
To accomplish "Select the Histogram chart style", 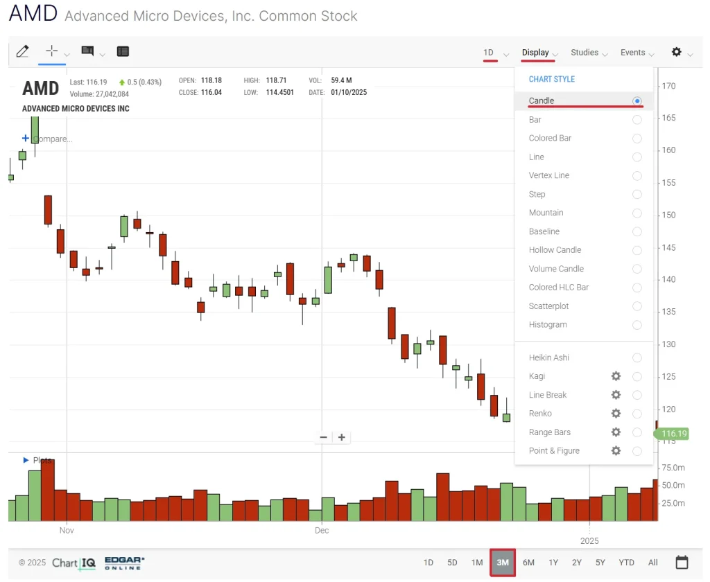I will coord(584,324).
